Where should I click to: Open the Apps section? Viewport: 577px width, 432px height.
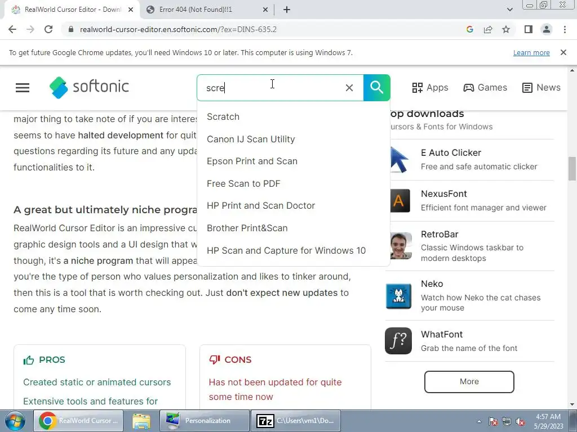(x=430, y=87)
